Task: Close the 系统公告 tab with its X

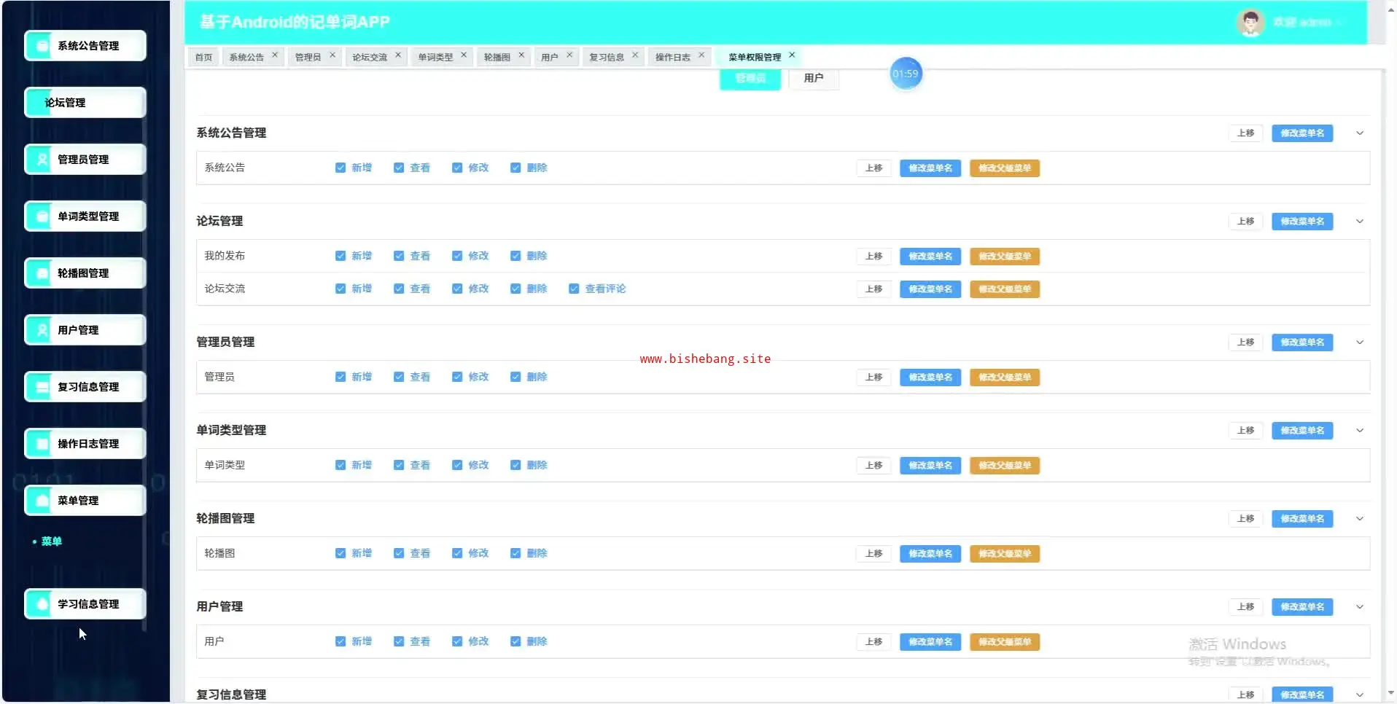Action: pos(275,55)
